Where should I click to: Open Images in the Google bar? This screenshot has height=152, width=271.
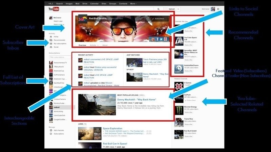[69, 4]
